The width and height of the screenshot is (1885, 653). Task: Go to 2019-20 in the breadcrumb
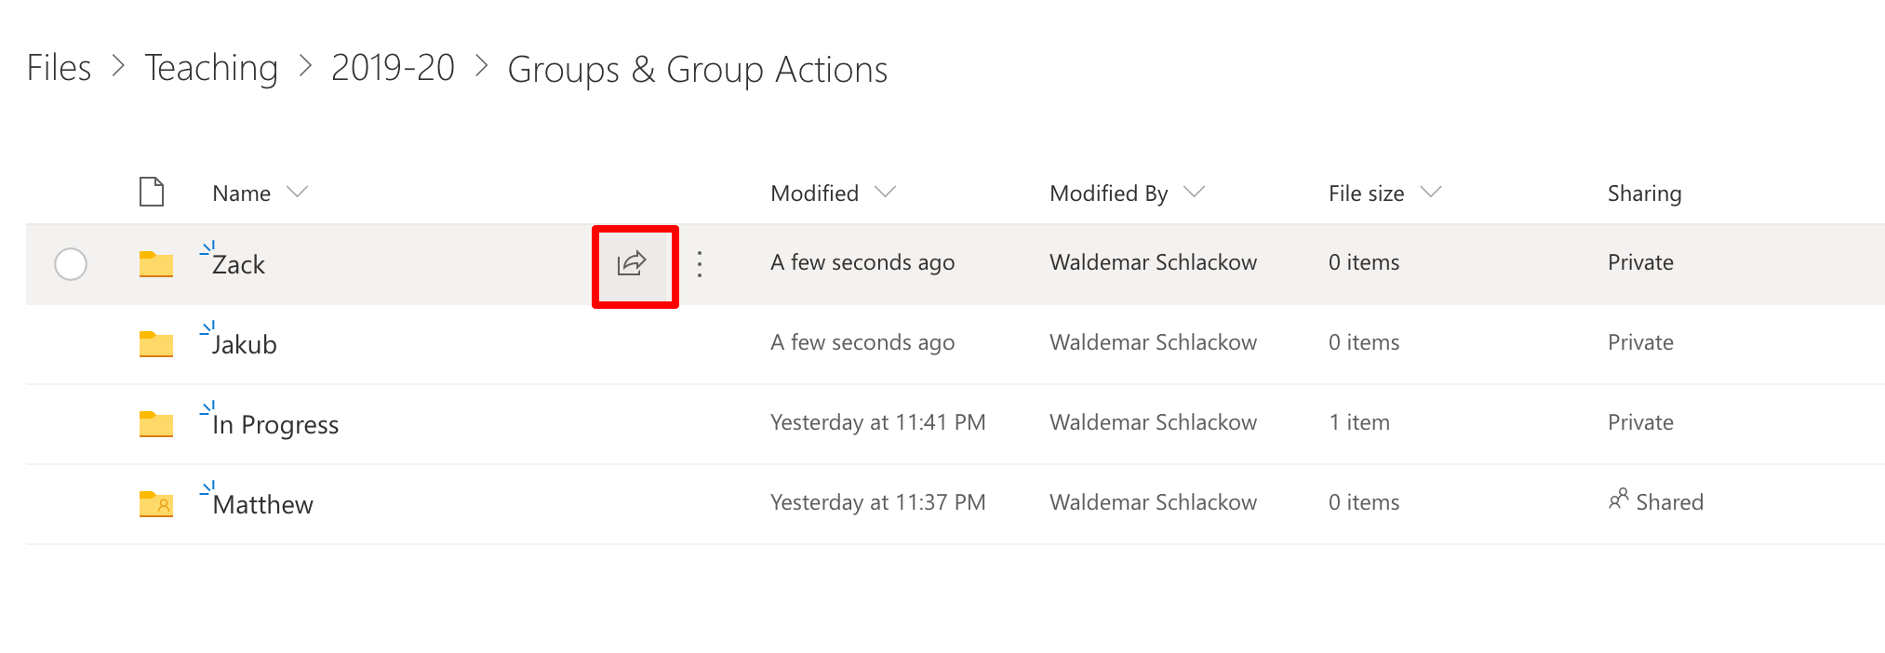coord(393,68)
